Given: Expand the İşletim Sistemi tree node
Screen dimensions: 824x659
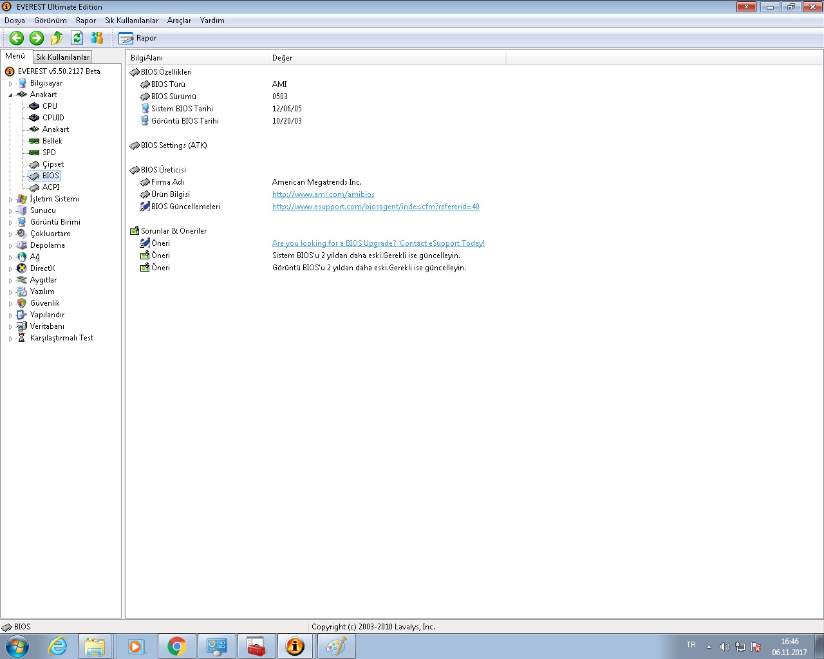Looking at the screenshot, I should coord(10,200).
